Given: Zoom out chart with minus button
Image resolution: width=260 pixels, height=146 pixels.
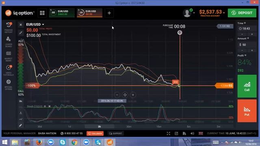Looking at the screenshot, I should pos(117,95).
